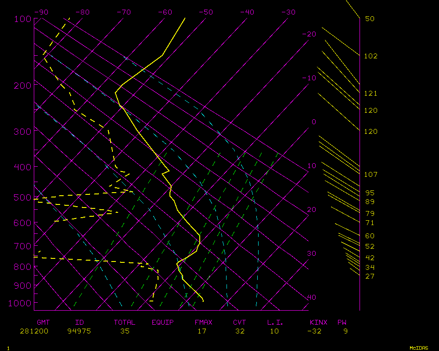Click the McIDAS label in corner
The image size is (439, 351).
coord(419,348)
